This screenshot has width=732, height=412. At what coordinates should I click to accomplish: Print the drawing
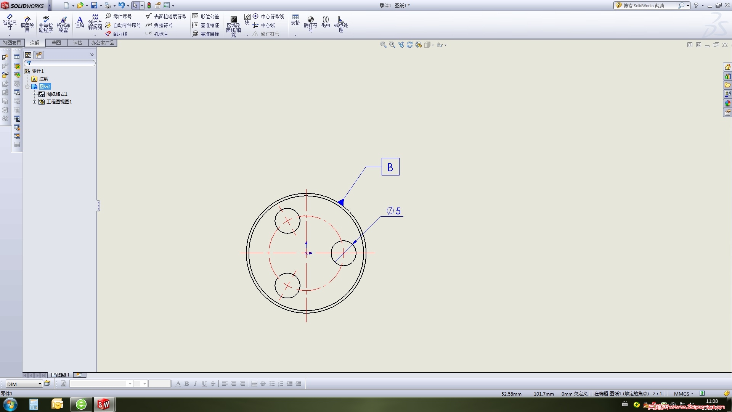108,5
